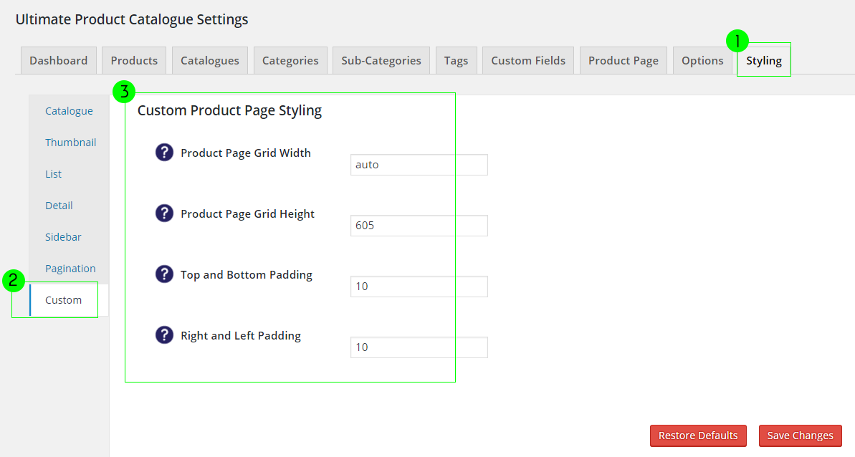Viewport: 855px width, 457px height.
Task: Select the Styling tab
Action: (764, 60)
